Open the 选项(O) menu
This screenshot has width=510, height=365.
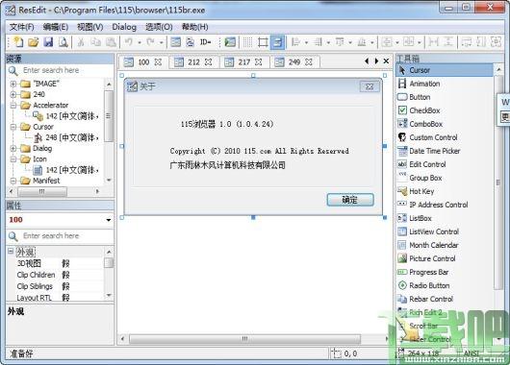point(159,27)
